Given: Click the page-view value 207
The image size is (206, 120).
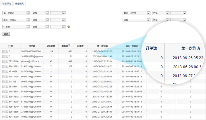Looking at the screenshot, I should point(70,66).
